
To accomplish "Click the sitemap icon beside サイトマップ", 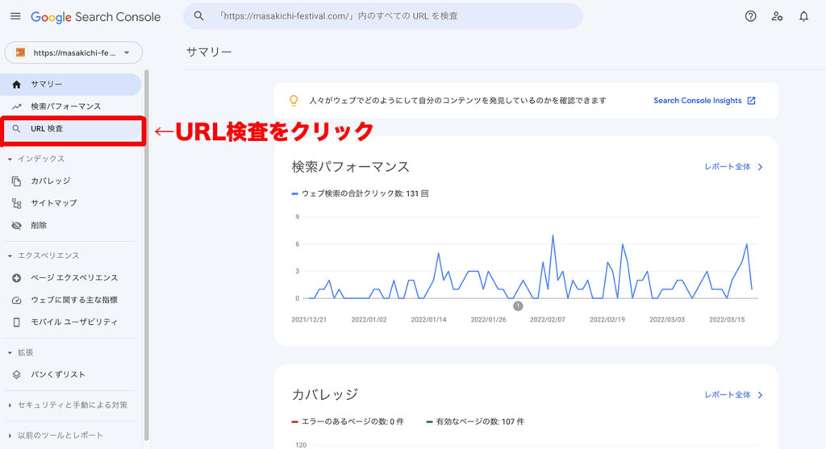I will click(x=16, y=203).
